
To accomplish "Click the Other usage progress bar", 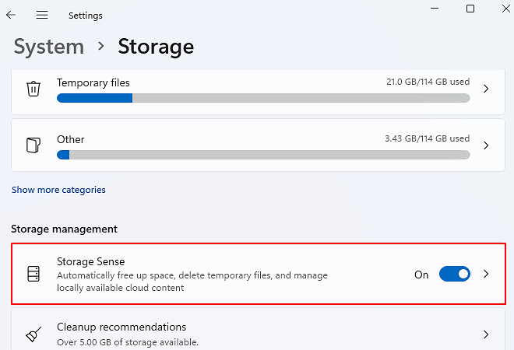I will click(263, 155).
